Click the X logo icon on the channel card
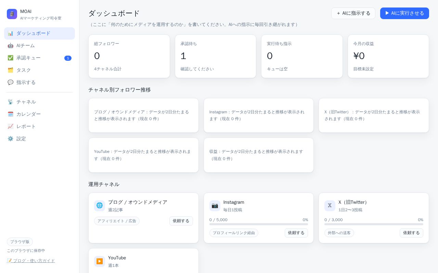438x273 pixels. pyautogui.click(x=330, y=205)
